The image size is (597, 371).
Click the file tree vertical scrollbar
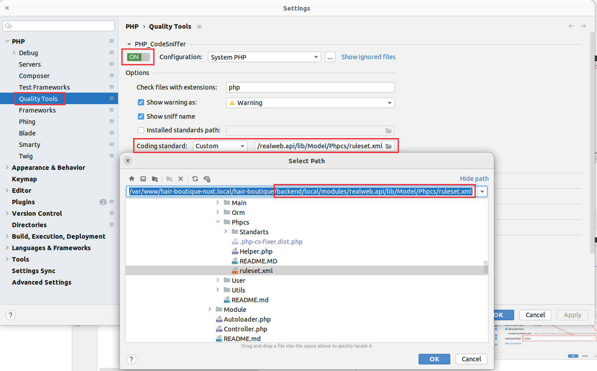coord(486,267)
